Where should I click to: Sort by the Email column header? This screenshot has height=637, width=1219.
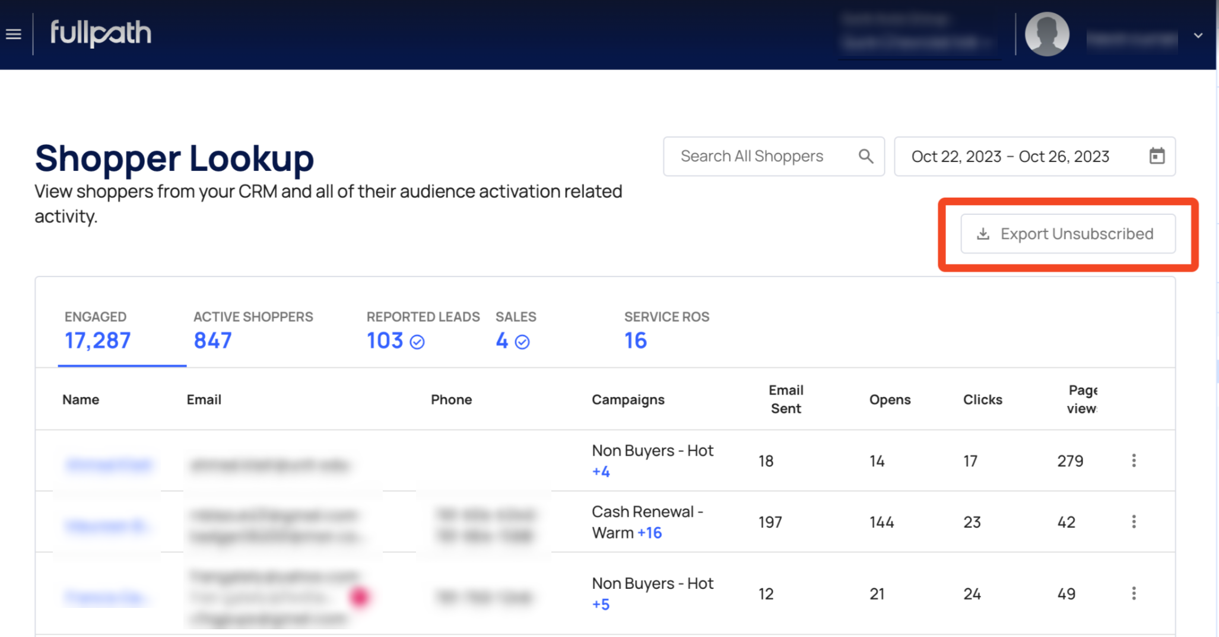point(204,400)
